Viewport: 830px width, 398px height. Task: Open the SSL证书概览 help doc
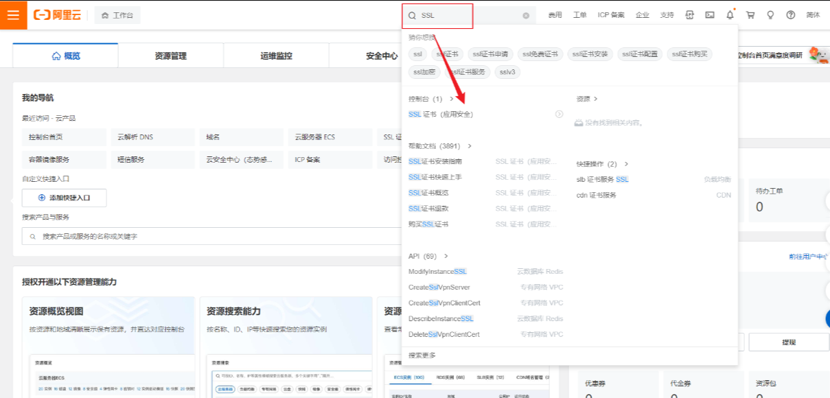click(428, 193)
